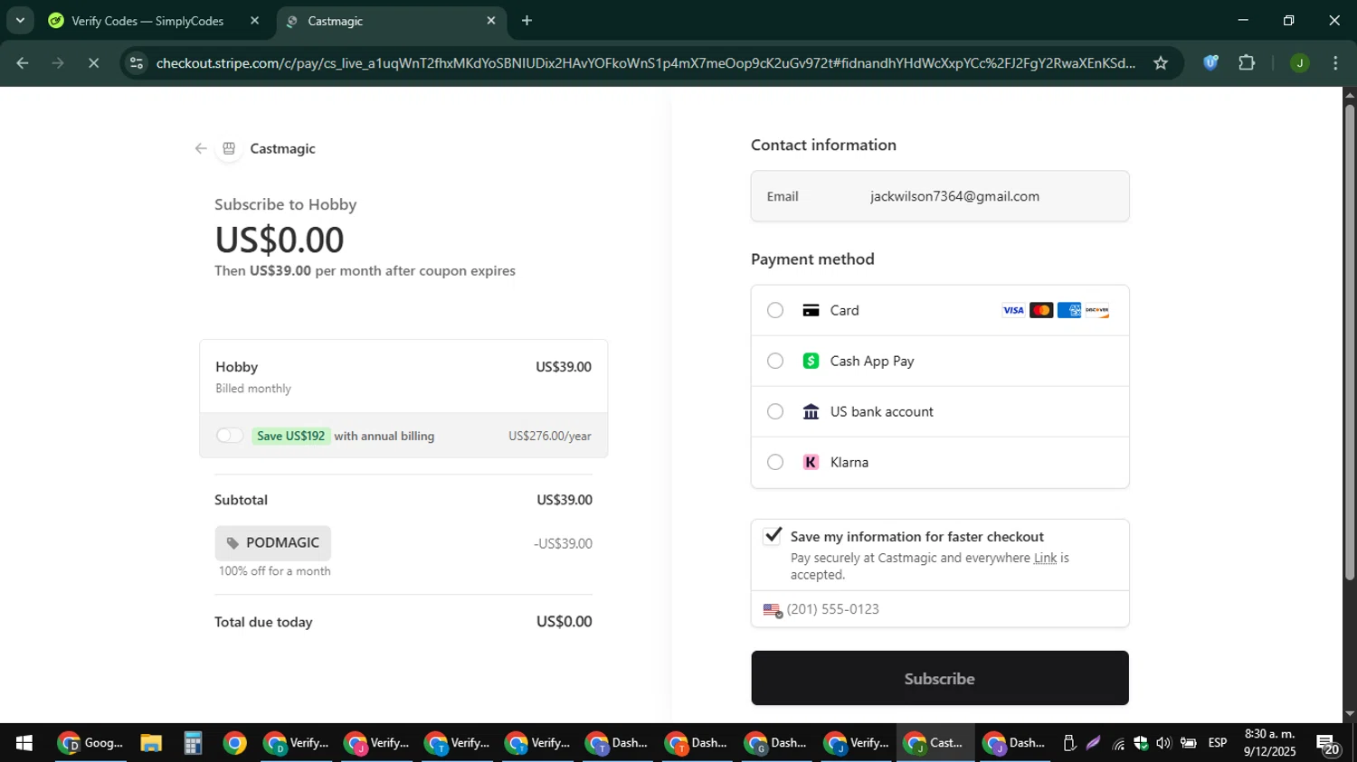
Task: View site information icon in address bar
Action: tap(137, 62)
